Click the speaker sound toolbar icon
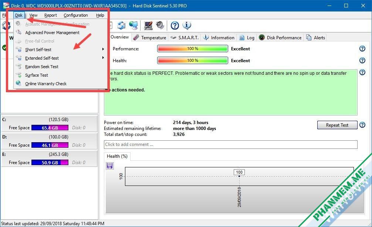 point(160,25)
